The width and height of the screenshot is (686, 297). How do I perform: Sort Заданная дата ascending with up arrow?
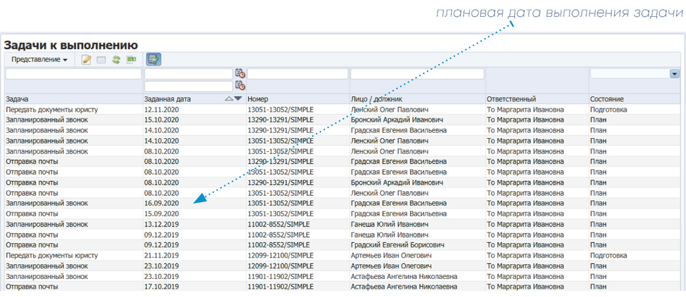[228, 99]
